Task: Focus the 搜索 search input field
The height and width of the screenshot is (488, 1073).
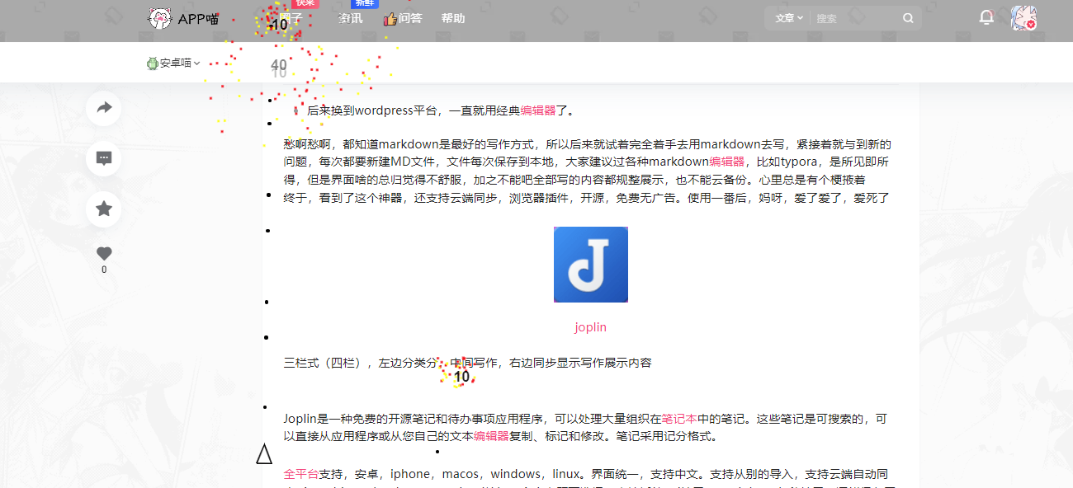Action: (x=854, y=18)
